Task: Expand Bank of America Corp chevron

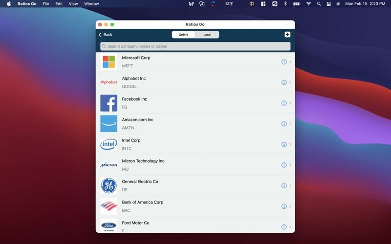Action: (x=290, y=206)
